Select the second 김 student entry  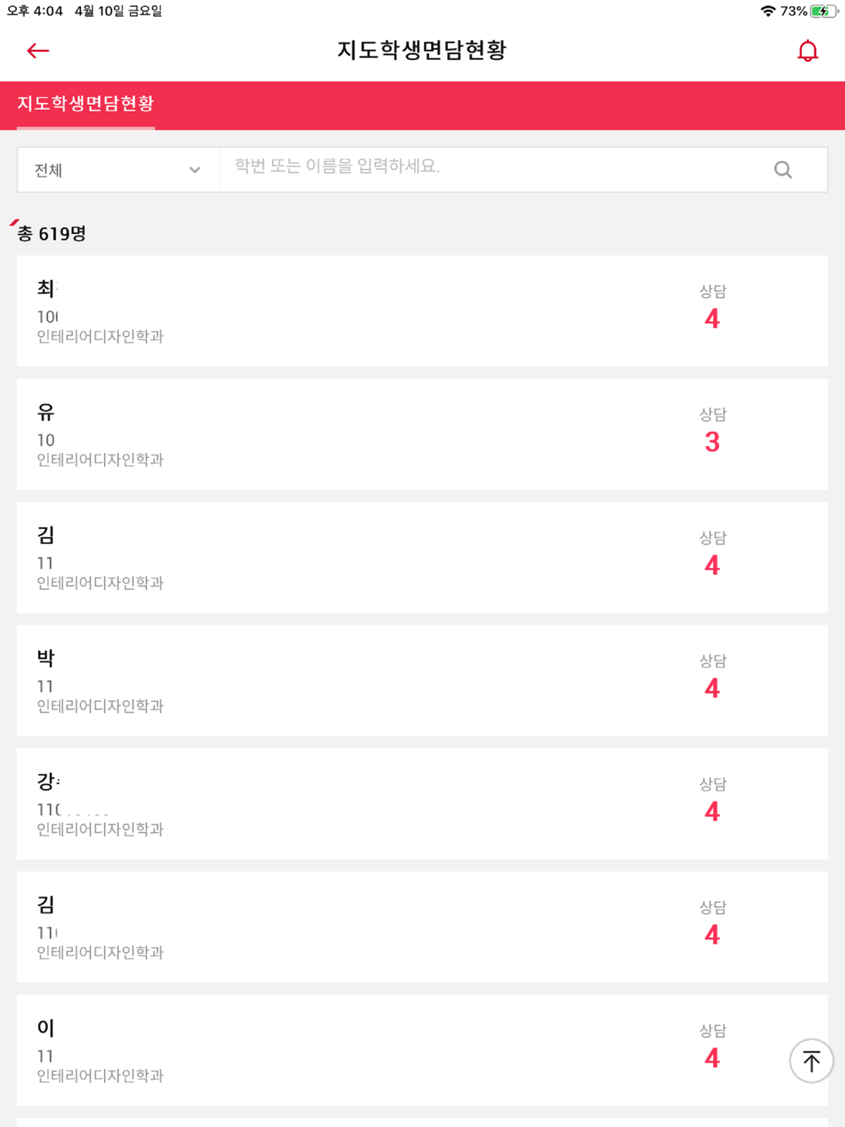338,928
